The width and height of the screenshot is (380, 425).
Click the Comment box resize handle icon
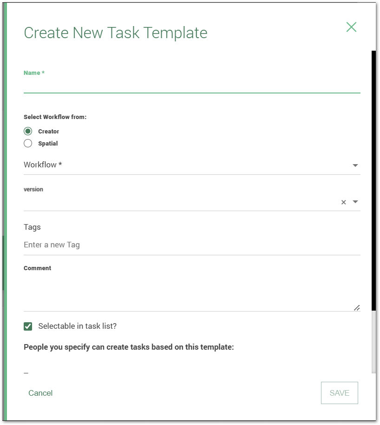point(357,307)
